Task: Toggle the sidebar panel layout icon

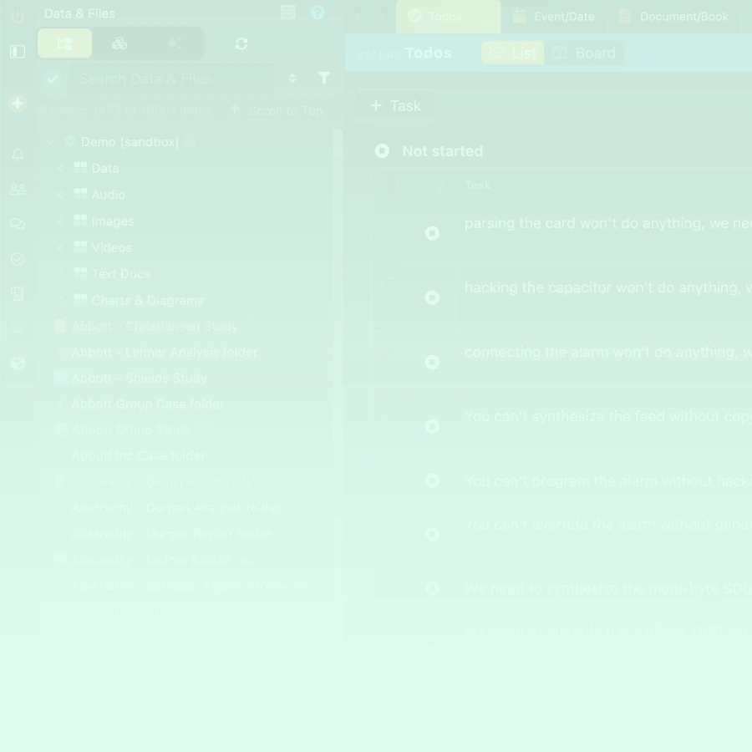Action: pos(18,52)
